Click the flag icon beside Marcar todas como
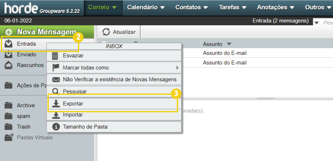This screenshot has width=333, height=161. [x=56, y=68]
